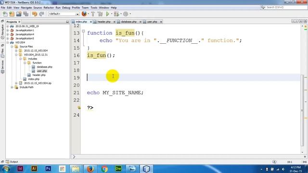The image size is (308, 173).
Task: Select user.php in the project tree
Action: tap(42, 71)
